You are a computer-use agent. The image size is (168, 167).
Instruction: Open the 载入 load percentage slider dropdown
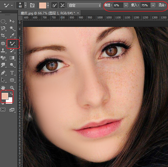pos(153,5)
